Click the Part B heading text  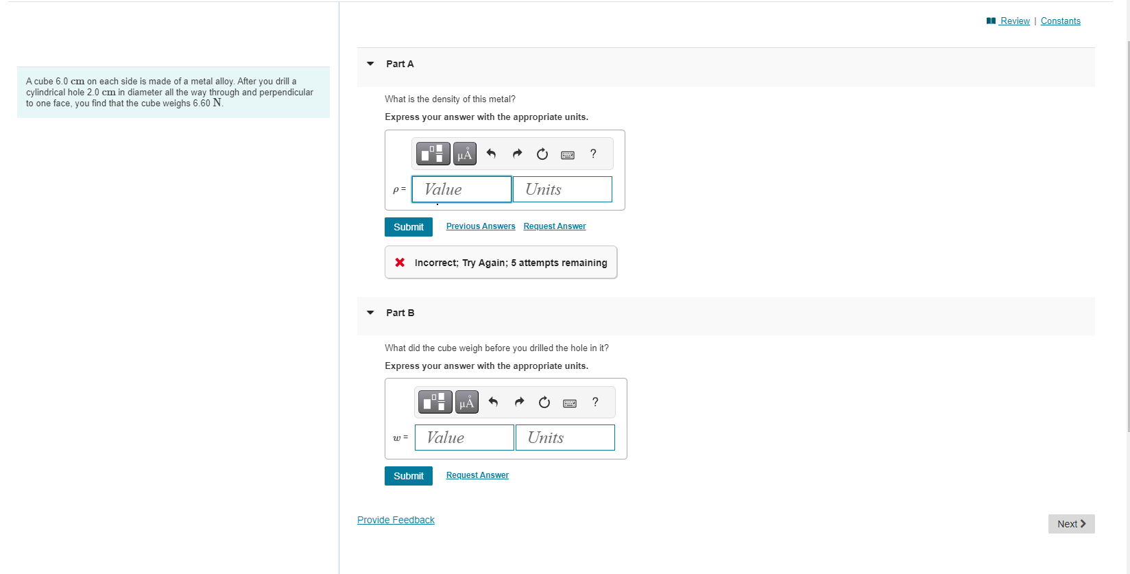[x=400, y=313]
